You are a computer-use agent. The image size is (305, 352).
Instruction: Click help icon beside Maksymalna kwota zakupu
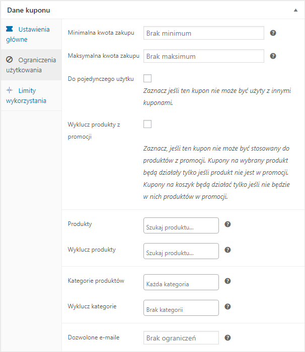point(273,56)
